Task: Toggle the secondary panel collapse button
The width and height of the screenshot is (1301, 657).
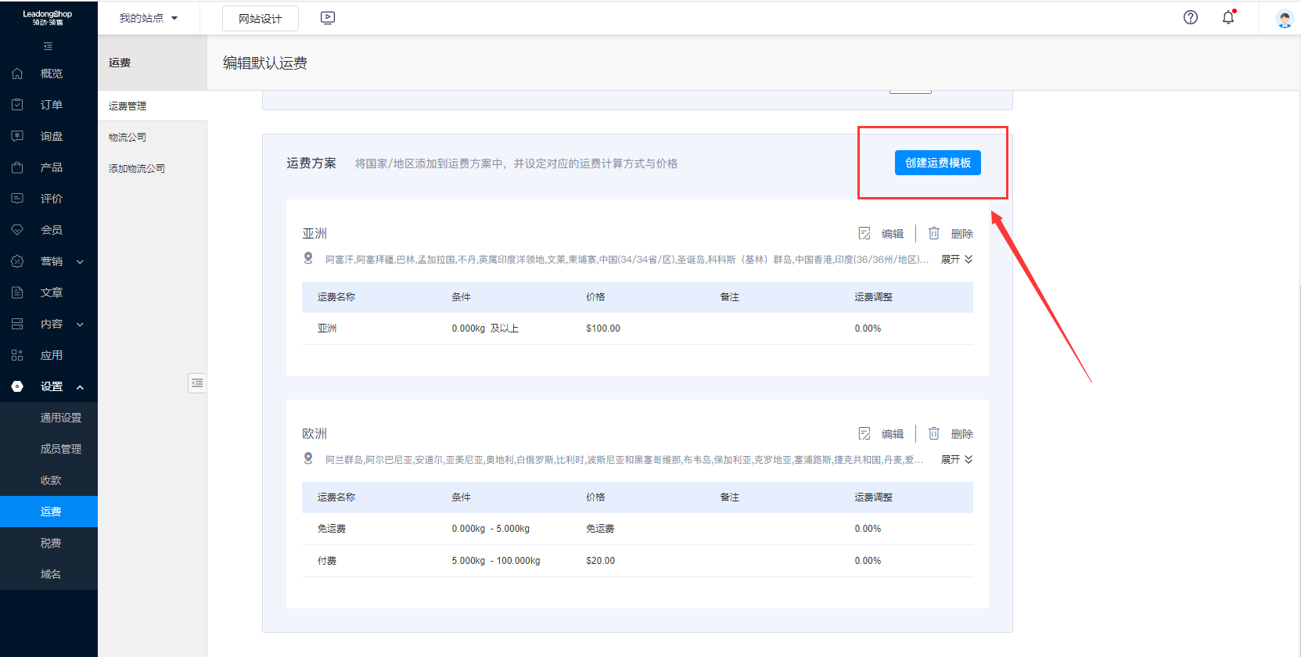Action: click(x=197, y=383)
